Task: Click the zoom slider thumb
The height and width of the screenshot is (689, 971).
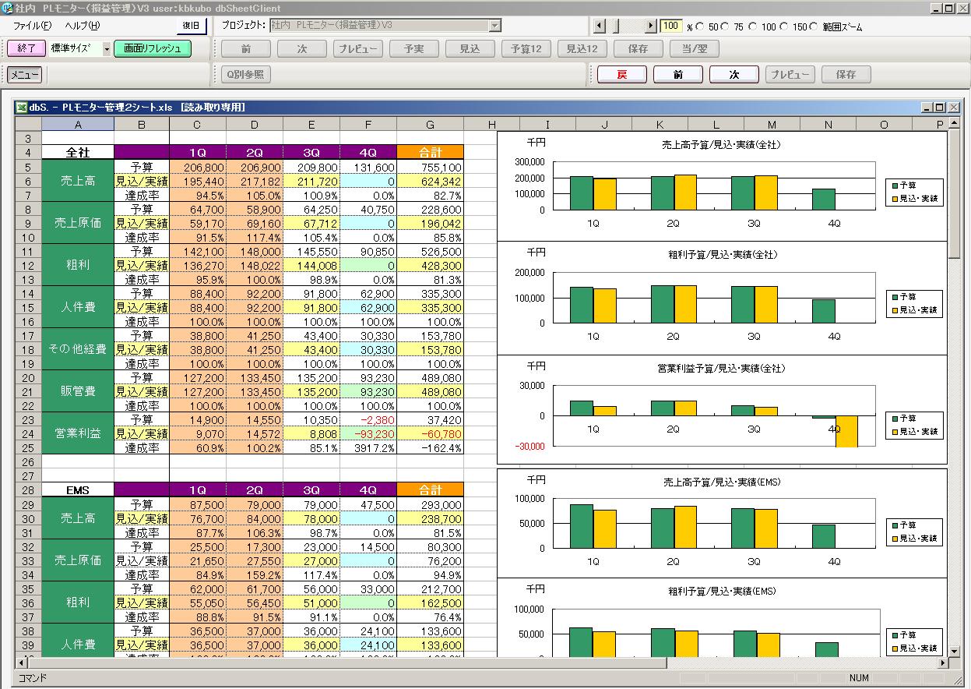Action: [x=615, y=26]
